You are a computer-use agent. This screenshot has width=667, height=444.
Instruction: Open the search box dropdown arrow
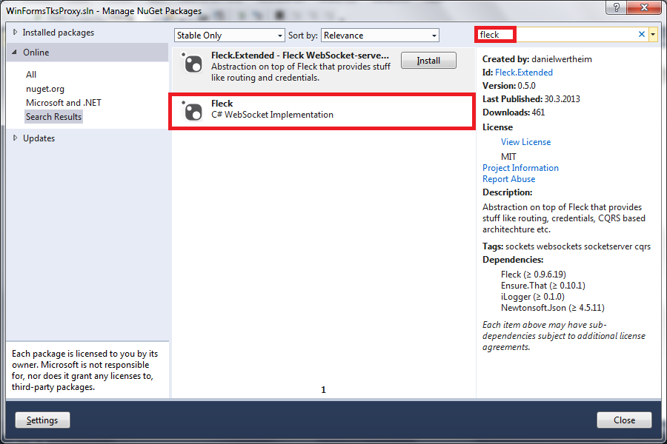tap(653, 35)
